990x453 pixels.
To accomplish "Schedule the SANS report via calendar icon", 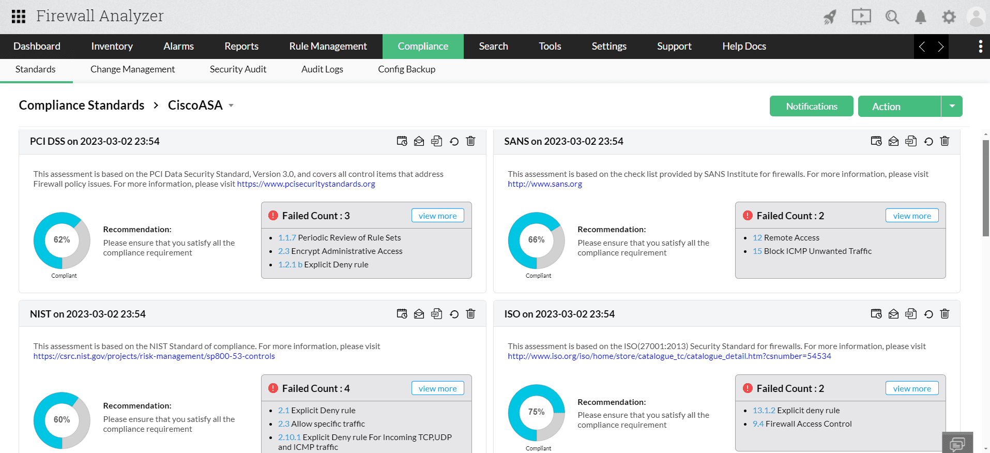I will tap(876, 141).
